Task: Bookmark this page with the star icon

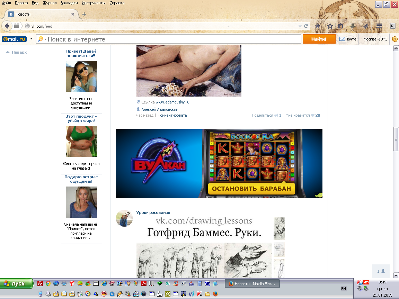Action: pos(330,26)
